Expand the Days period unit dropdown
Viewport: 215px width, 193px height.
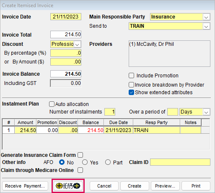click(206, 112)
